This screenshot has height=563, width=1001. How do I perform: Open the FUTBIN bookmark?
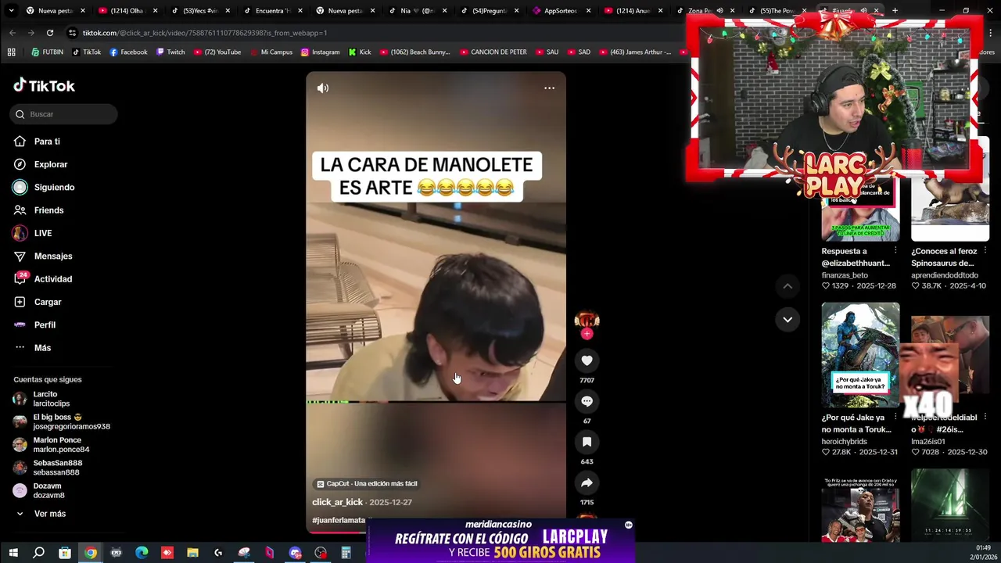pos(47,52)
